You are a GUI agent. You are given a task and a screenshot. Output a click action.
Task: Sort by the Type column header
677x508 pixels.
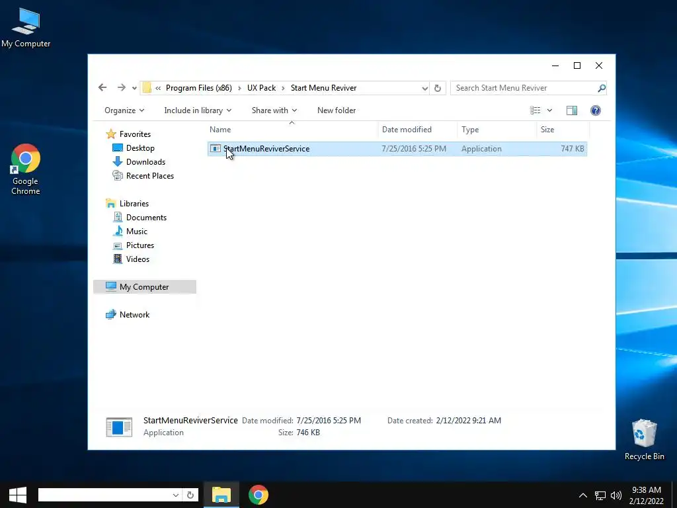pos(497,130)
